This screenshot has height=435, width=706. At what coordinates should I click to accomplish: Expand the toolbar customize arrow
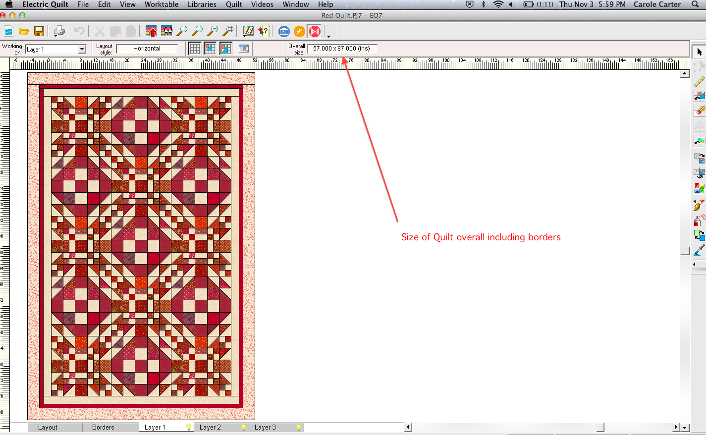click(x=328, y=36)
